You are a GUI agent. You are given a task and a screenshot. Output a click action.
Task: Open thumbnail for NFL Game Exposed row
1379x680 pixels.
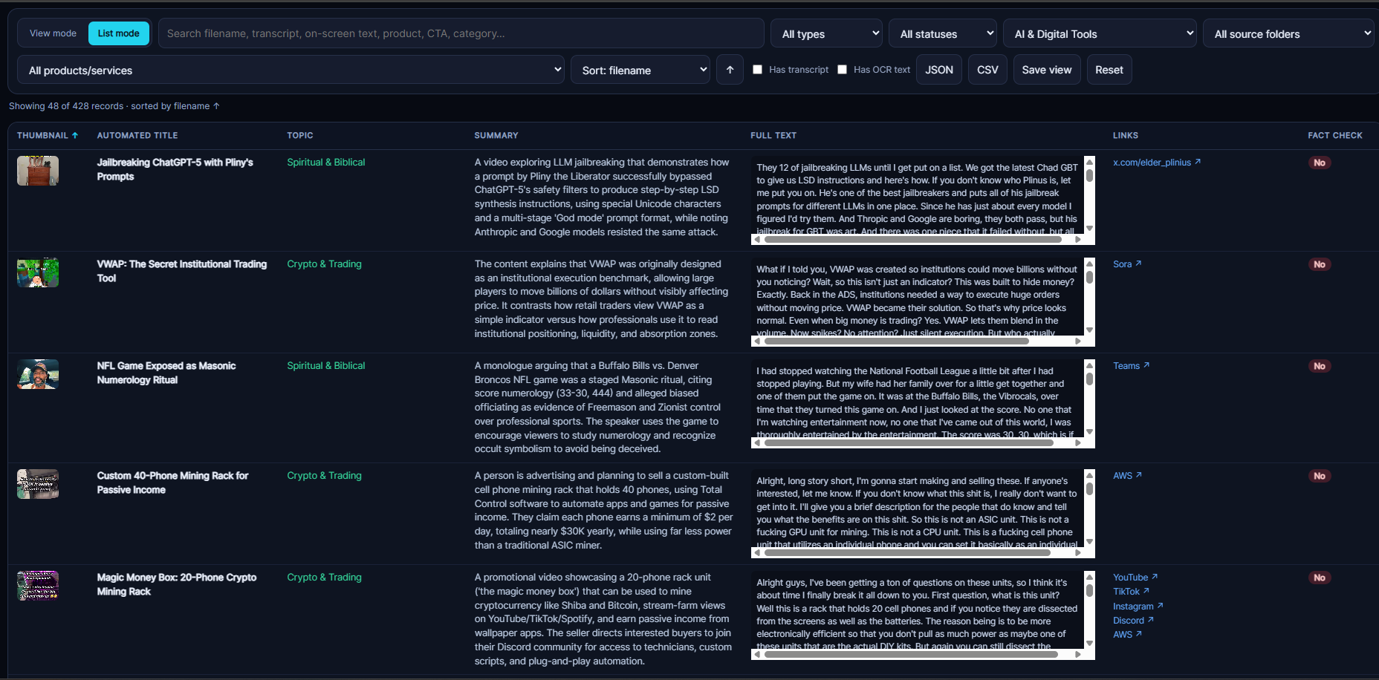(x=38, y=374)
